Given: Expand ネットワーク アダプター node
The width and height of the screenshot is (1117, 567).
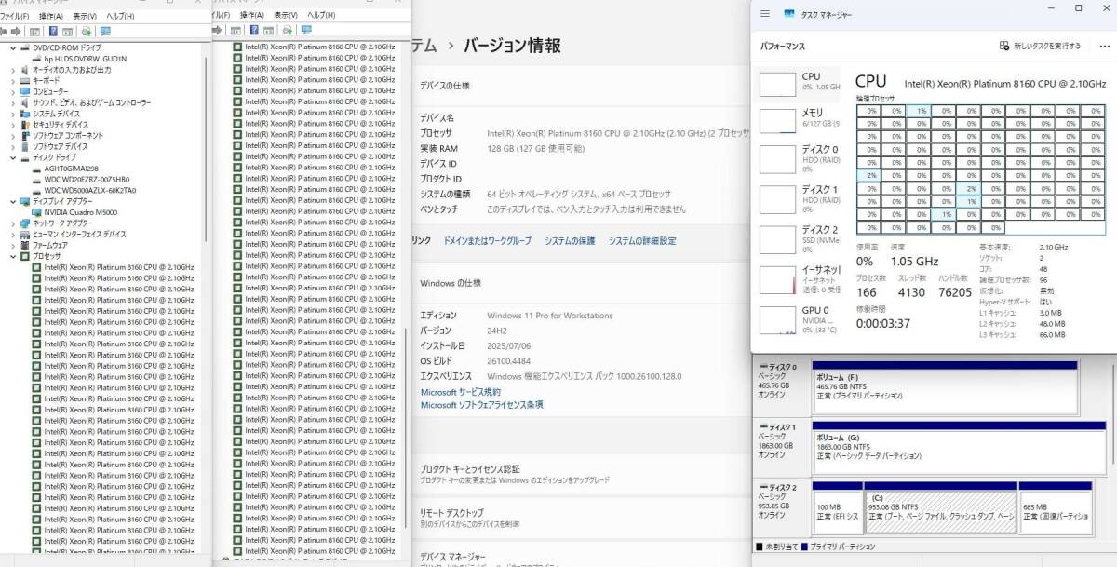Looking at the screenshot, I should (12, 223).
